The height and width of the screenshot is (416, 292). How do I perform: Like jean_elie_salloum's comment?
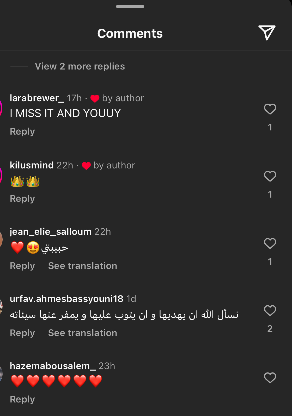270,243
